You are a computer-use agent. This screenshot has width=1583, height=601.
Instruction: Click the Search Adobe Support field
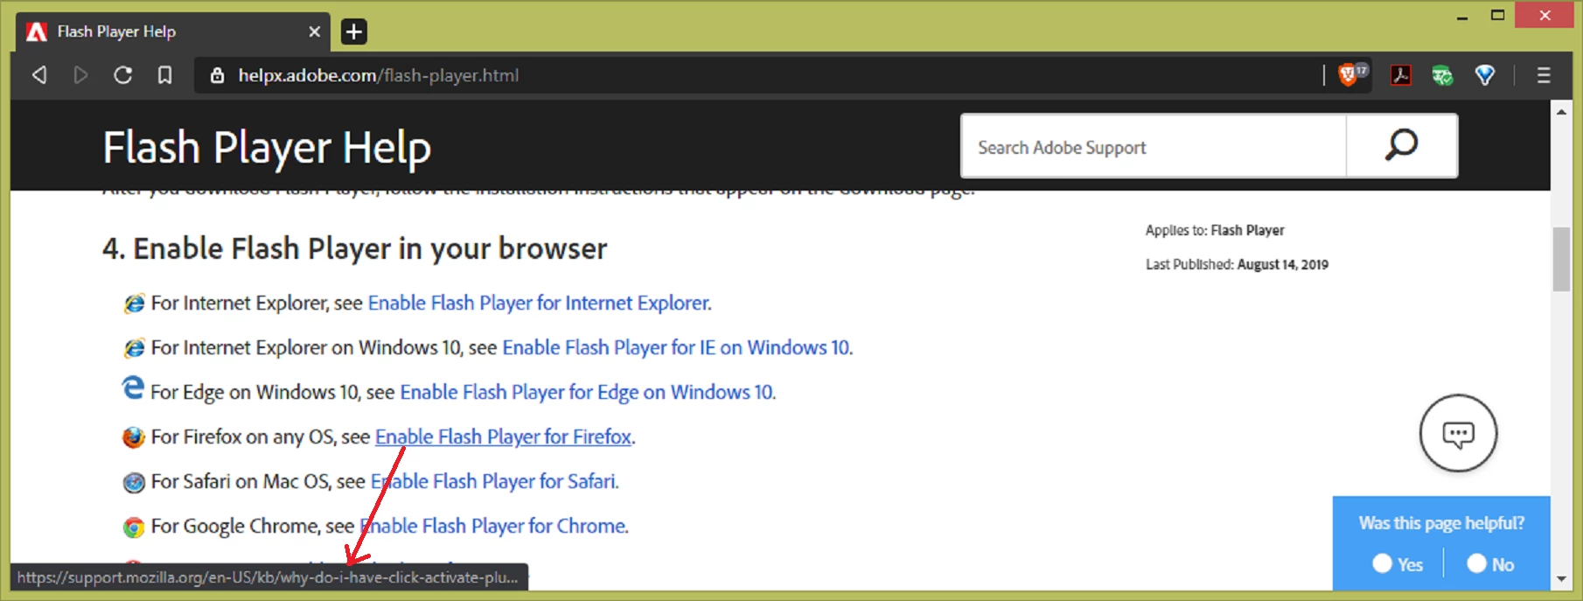[x=1154, y=146]
